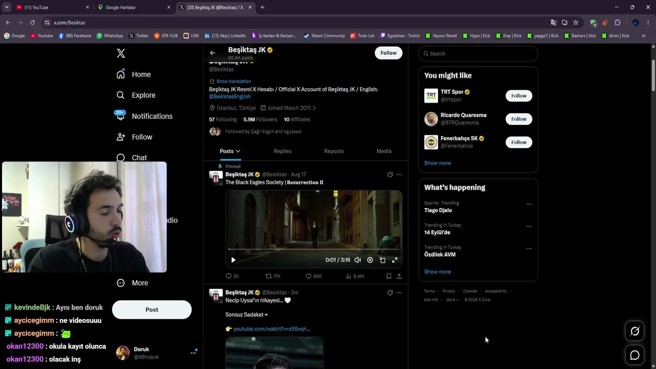Reply to the pinned post with 3K replies
Viewport: 656px width, 369px height.
click(232, 276)
